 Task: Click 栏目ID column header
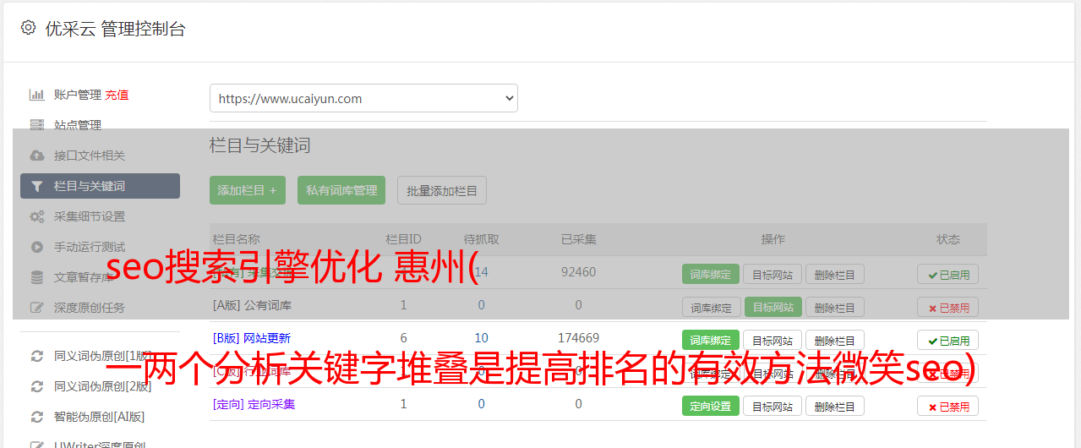(x=403, y=239)
